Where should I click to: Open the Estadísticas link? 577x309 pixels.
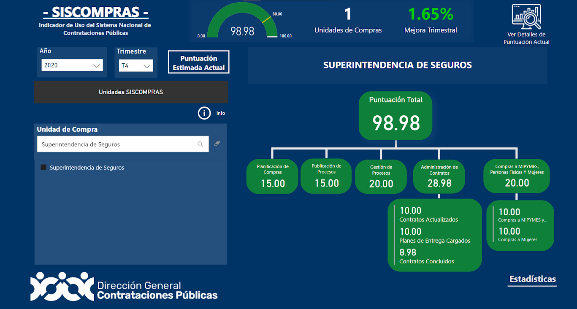pos(532,279)
